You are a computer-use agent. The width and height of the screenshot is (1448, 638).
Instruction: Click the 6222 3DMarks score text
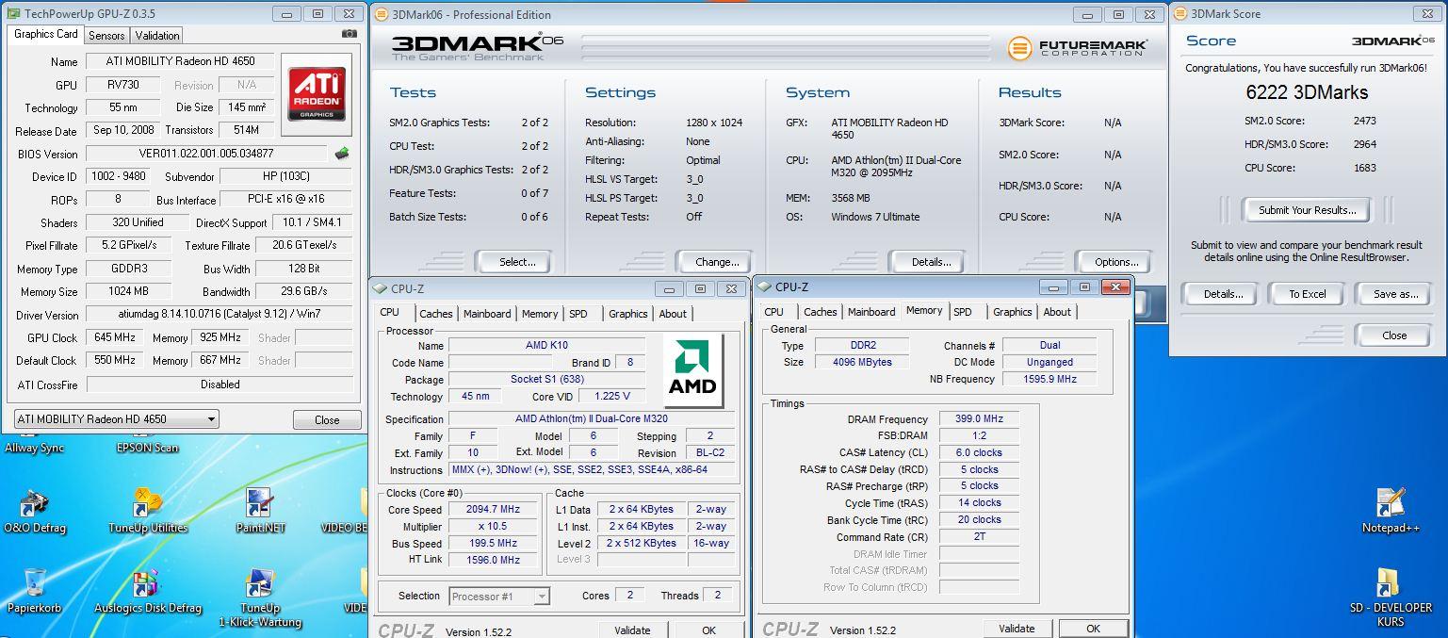click(1307, 92)
